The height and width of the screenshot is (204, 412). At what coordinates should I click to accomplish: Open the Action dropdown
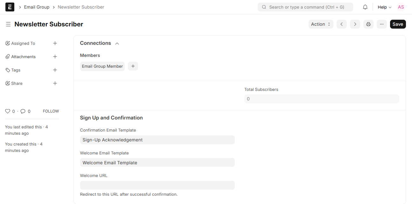pyautogui.click(x=321, y=24)
